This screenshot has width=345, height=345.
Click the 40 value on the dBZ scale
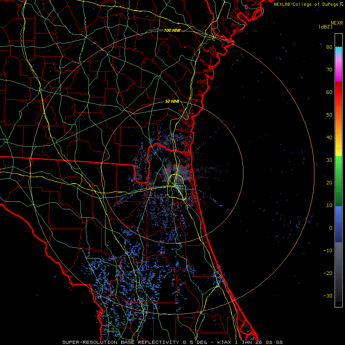[329, 138]
